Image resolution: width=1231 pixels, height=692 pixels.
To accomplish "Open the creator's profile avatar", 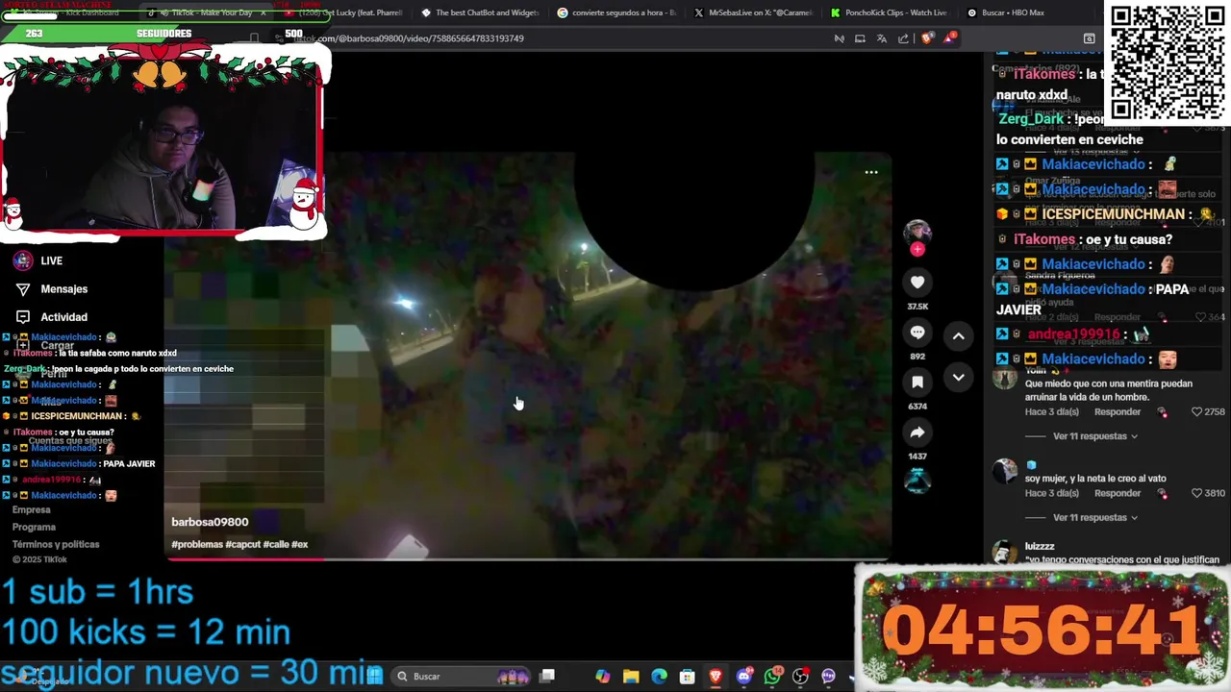I will pos(917,232).
